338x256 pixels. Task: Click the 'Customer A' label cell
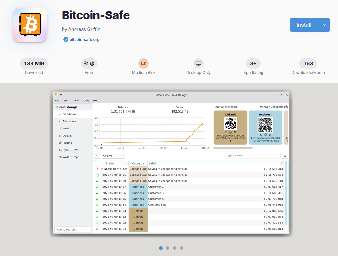pyautogui.click(x=205, y=199)
